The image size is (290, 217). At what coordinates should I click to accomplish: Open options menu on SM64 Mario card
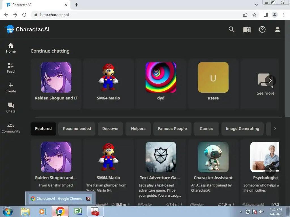(129, 204)
